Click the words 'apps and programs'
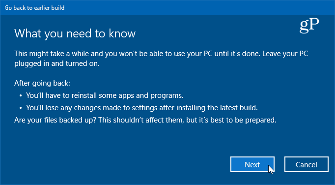 tap(155, 95)
